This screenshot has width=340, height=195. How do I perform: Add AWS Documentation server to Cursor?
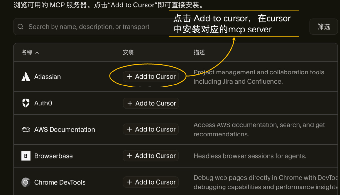pos(151,129)
